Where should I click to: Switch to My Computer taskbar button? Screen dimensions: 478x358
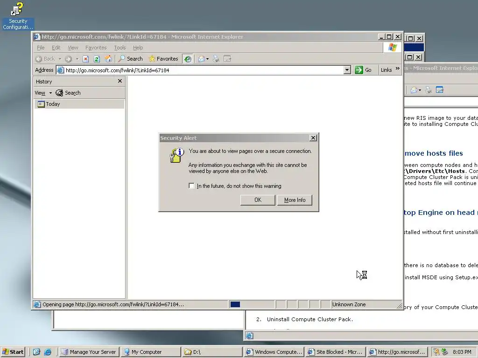[x=151, y=352]
